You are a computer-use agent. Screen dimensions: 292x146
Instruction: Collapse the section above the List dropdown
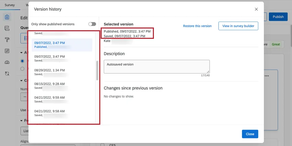pyautogui.click(x=21, y=121)
